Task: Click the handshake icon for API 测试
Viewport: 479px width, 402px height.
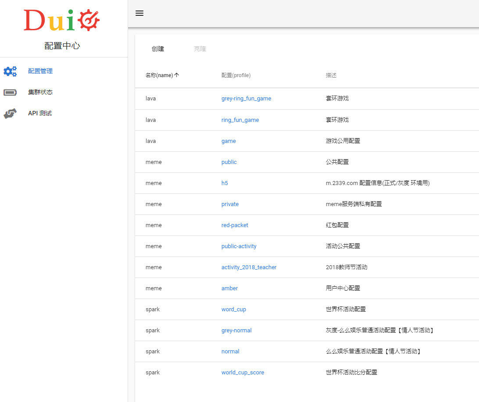Action: click(x=10, y=114)
